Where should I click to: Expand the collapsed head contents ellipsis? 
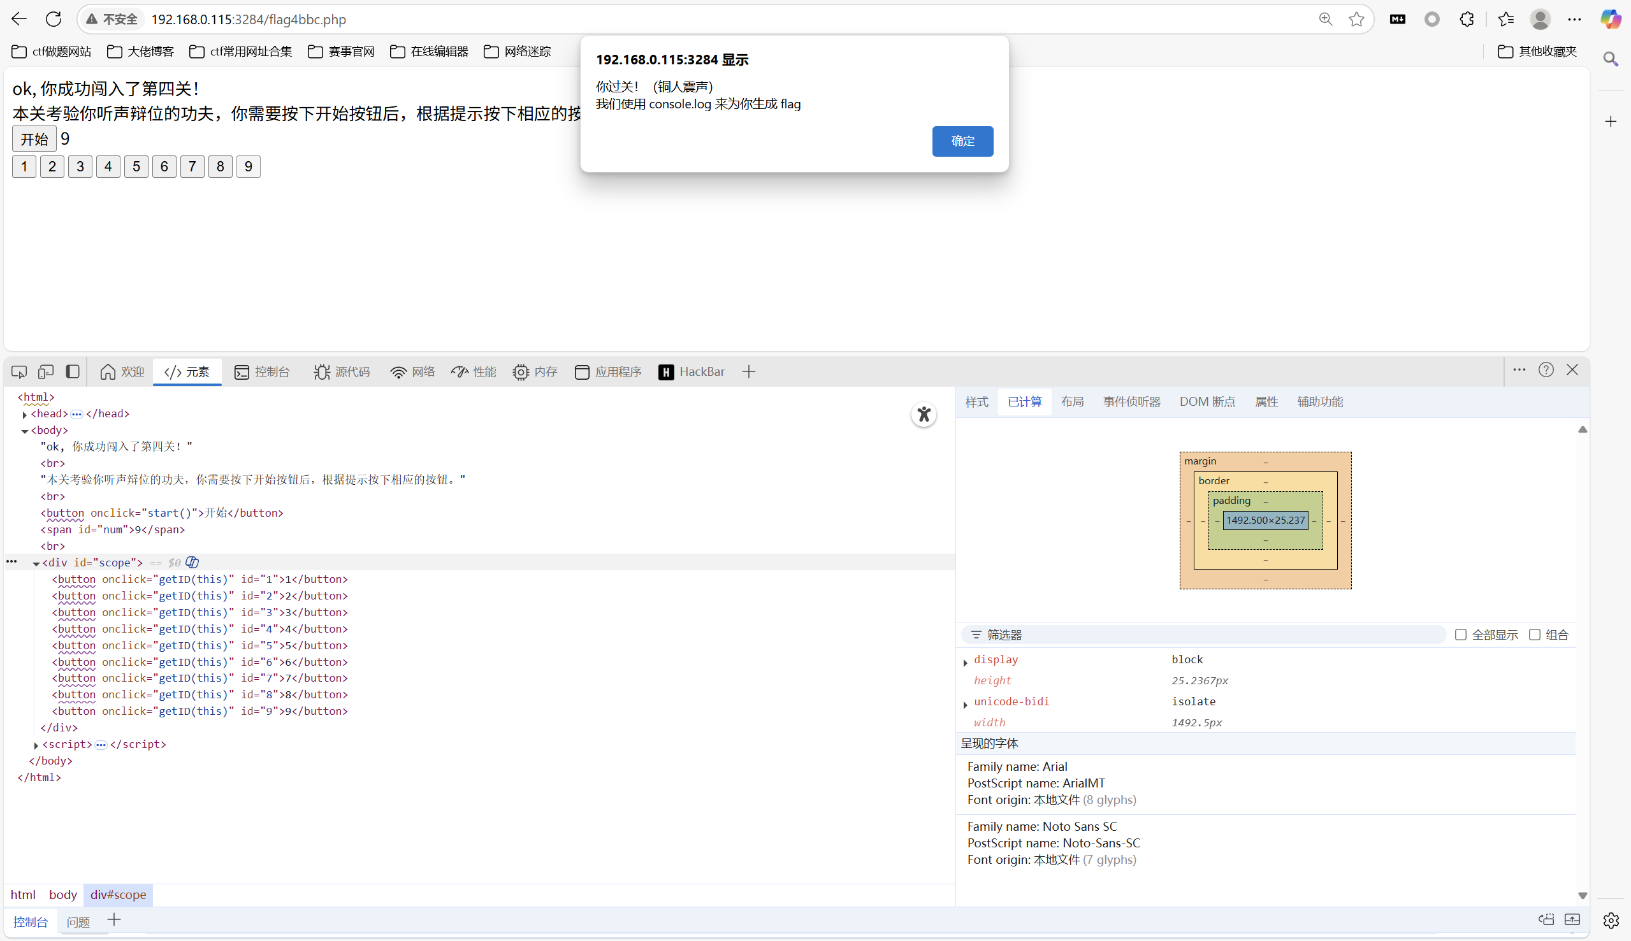(x=77, y=414)
